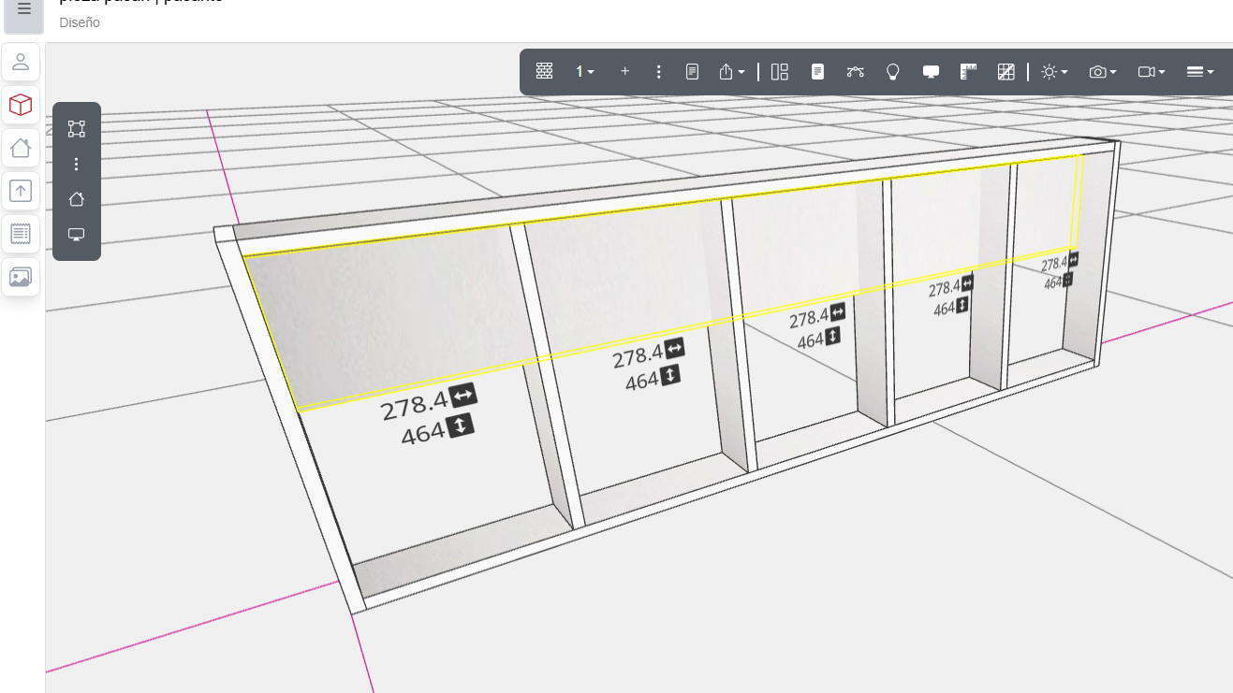The height and width of the screenshot is (693, 1233).
Task: Click the home view icon in floating panel
Action: pyautogui.click(x=77, y=199)
